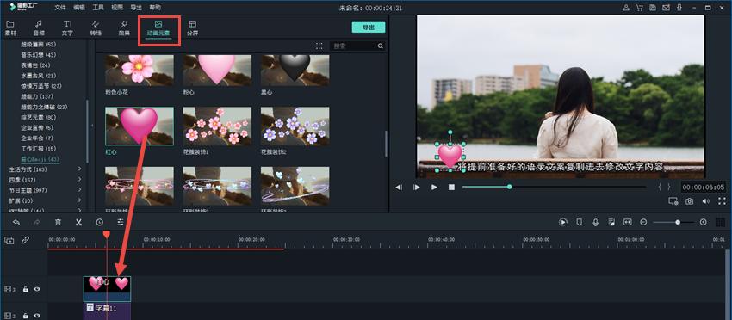Select the 动画元素 elements tab

coord(158,28)
